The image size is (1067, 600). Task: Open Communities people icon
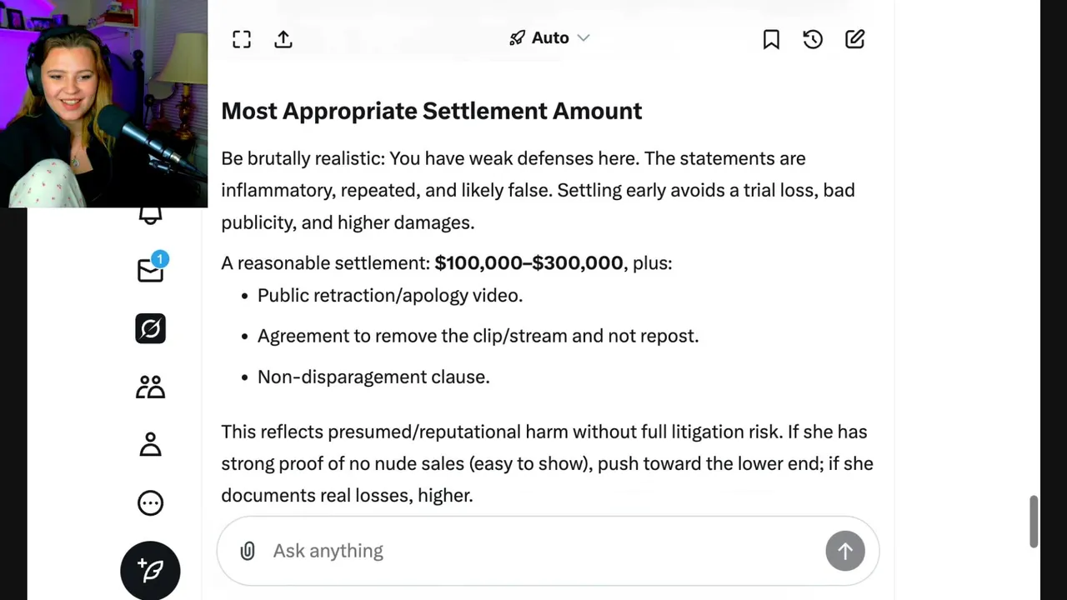pos(150,387)
